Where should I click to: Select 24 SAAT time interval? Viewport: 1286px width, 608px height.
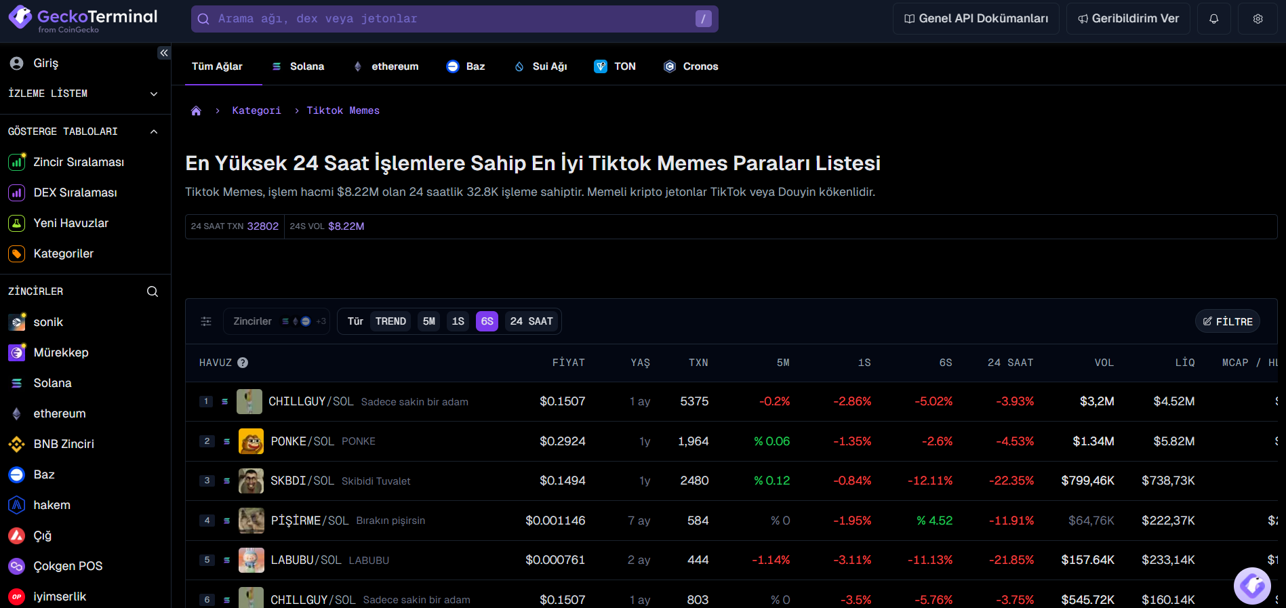point(531,321)
